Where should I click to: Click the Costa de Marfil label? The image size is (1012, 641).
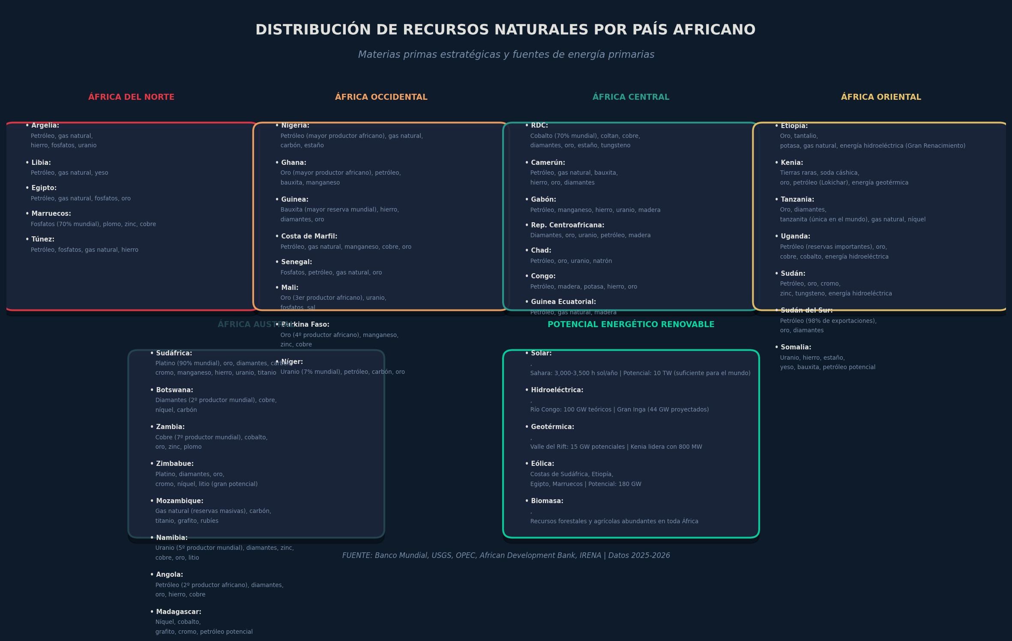pyautogui.click(x=306, y=236)
